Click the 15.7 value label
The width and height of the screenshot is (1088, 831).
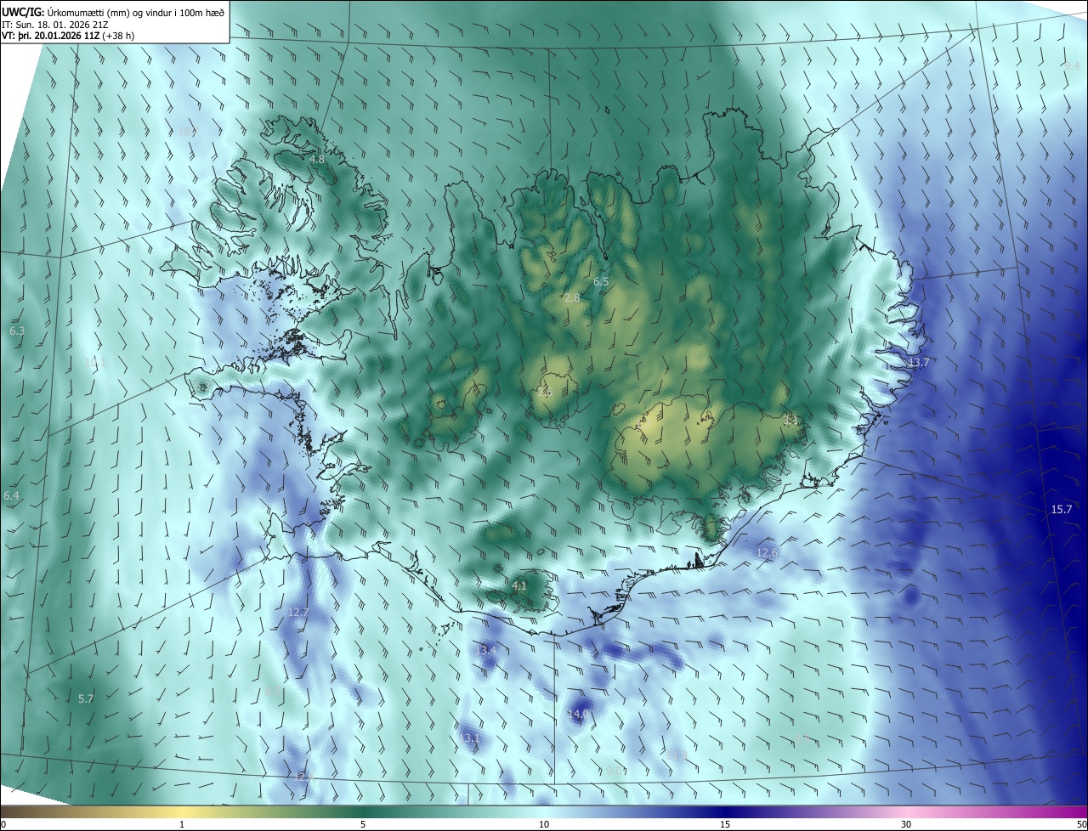coord(1062,510)
